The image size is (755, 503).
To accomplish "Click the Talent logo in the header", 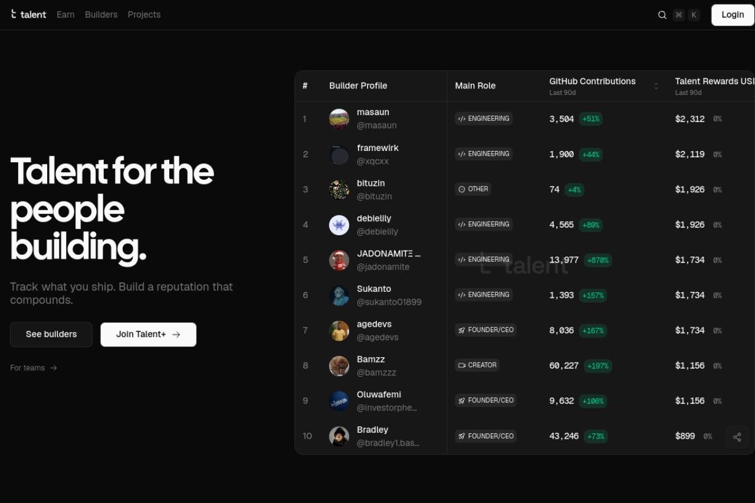I will (x=28, y=14).
